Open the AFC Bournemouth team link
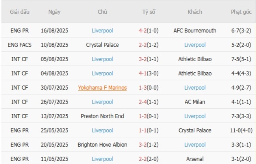Viewport: 256px width, 164px height. pos(195,30)
